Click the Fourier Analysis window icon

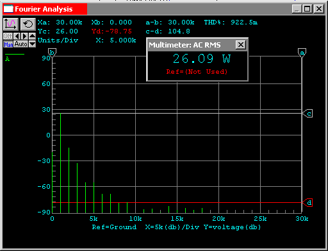(8, 9)
